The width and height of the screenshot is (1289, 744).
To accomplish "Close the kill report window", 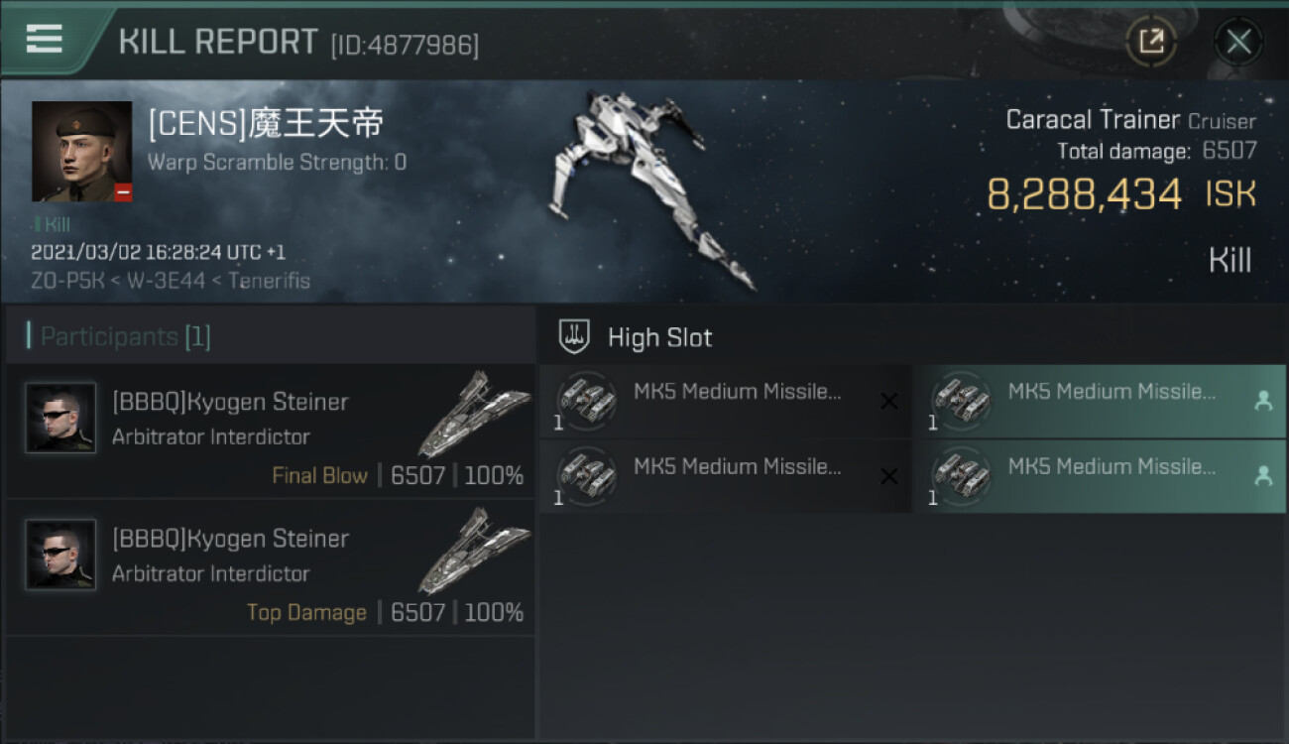I will [1237, 42].
